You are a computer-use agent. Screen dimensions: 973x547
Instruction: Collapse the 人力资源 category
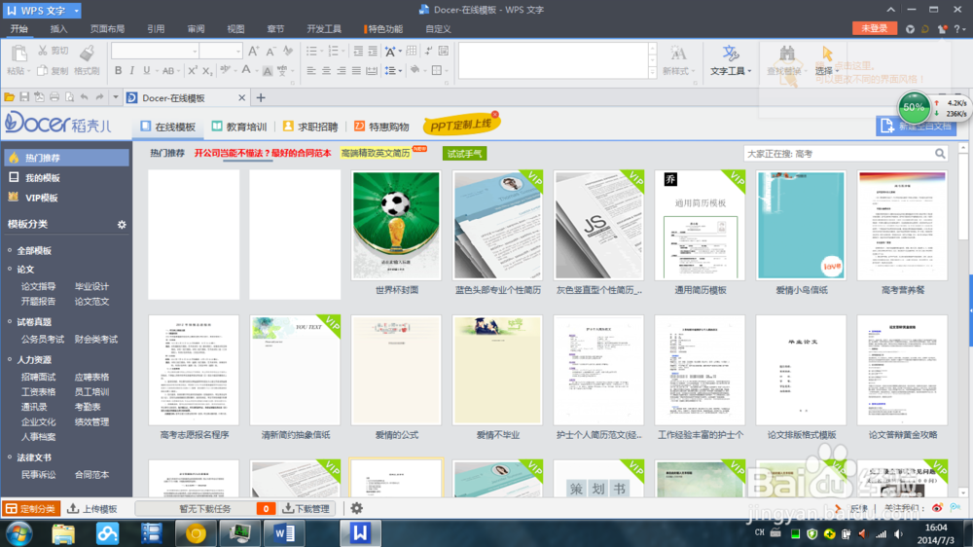pos(10,359)
